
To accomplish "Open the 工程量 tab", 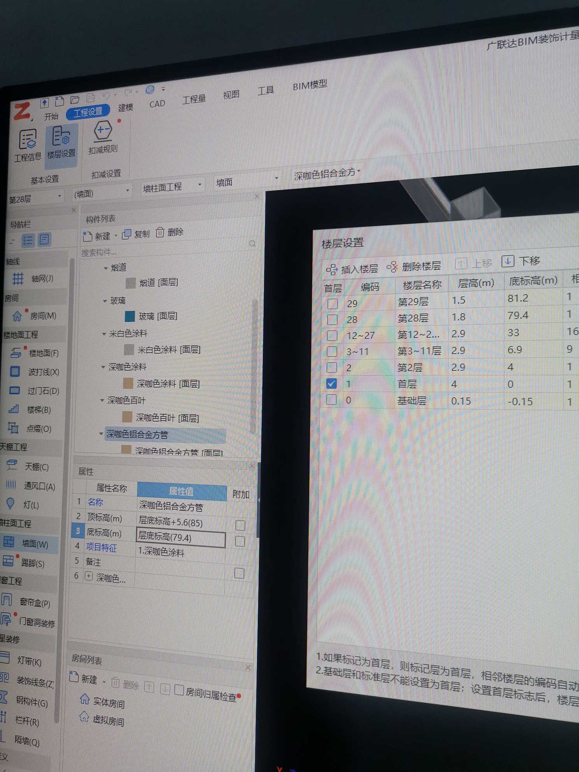I will [194, 100].
